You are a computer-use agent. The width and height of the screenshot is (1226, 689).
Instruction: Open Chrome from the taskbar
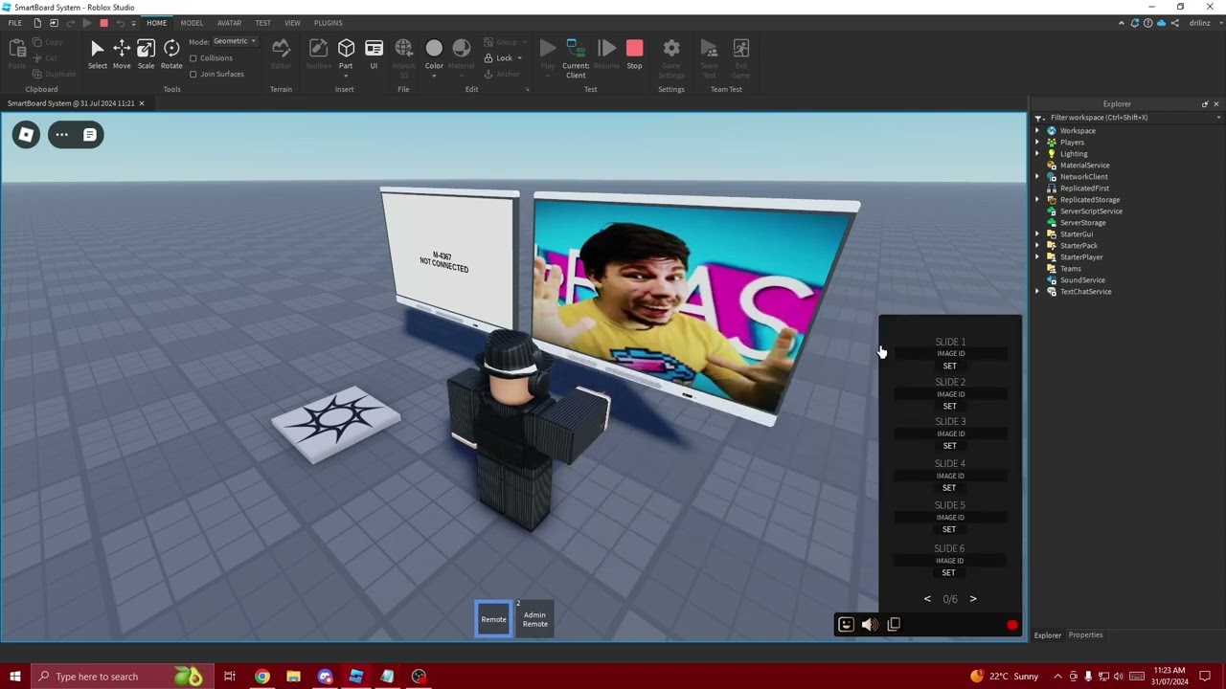tap(261, 677)
